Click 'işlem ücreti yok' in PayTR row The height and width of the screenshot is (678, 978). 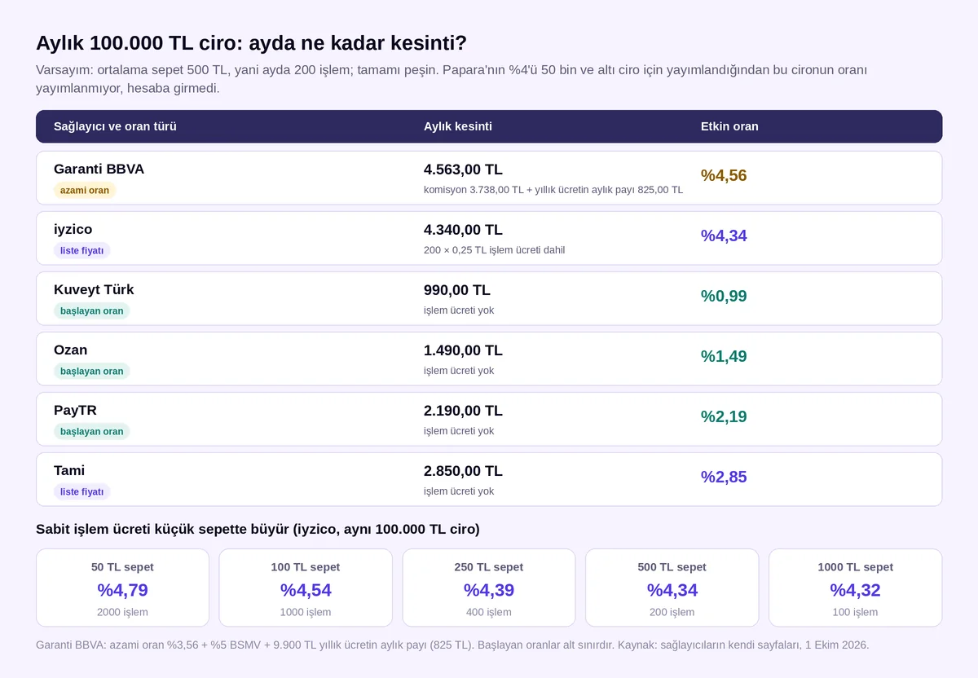(459, 431)
